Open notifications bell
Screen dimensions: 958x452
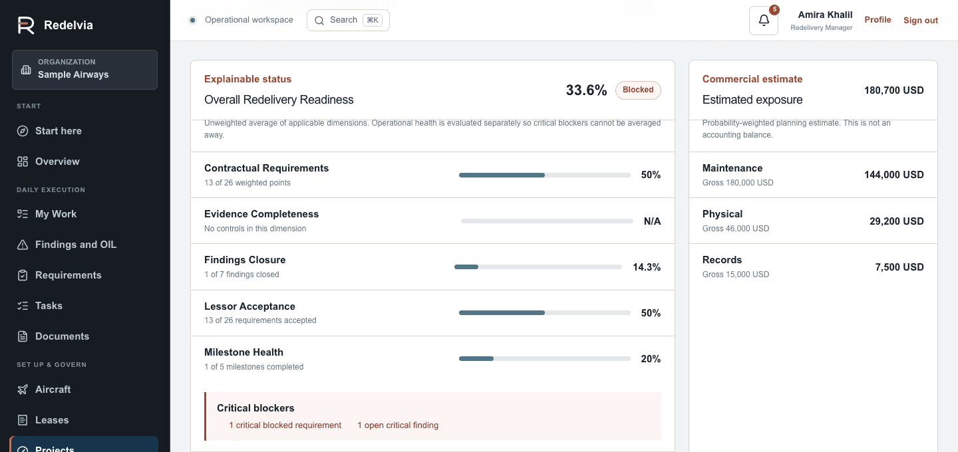[x=764, y=21]
